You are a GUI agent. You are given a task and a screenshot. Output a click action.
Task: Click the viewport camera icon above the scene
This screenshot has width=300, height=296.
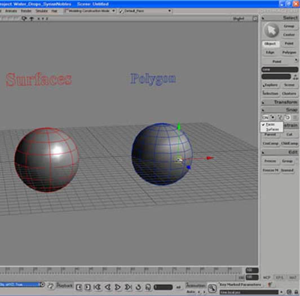click(24, 19)
